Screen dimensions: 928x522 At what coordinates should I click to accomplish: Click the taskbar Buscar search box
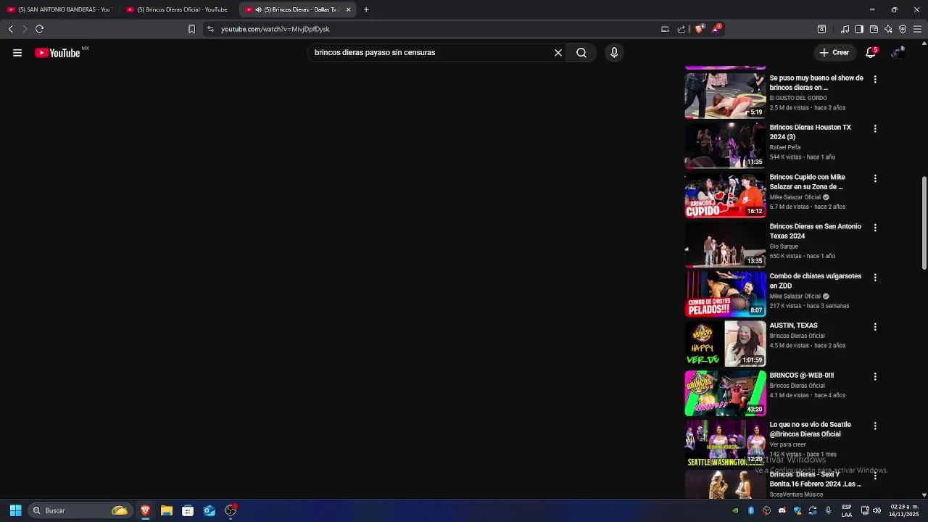(x=80, y=510)
